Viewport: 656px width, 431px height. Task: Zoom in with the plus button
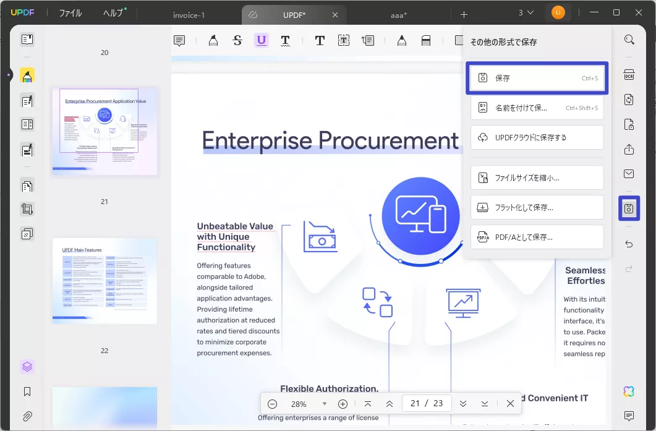[343, 404]
